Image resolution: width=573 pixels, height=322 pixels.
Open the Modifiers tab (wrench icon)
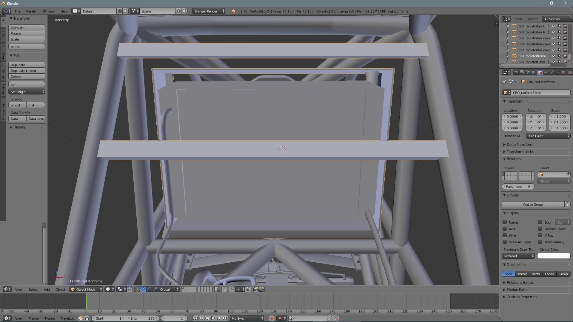point(552,72)
